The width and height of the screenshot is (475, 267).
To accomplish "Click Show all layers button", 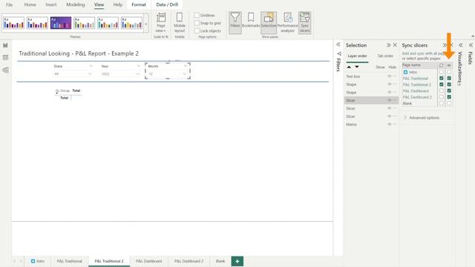I will [x=380, y=67].
